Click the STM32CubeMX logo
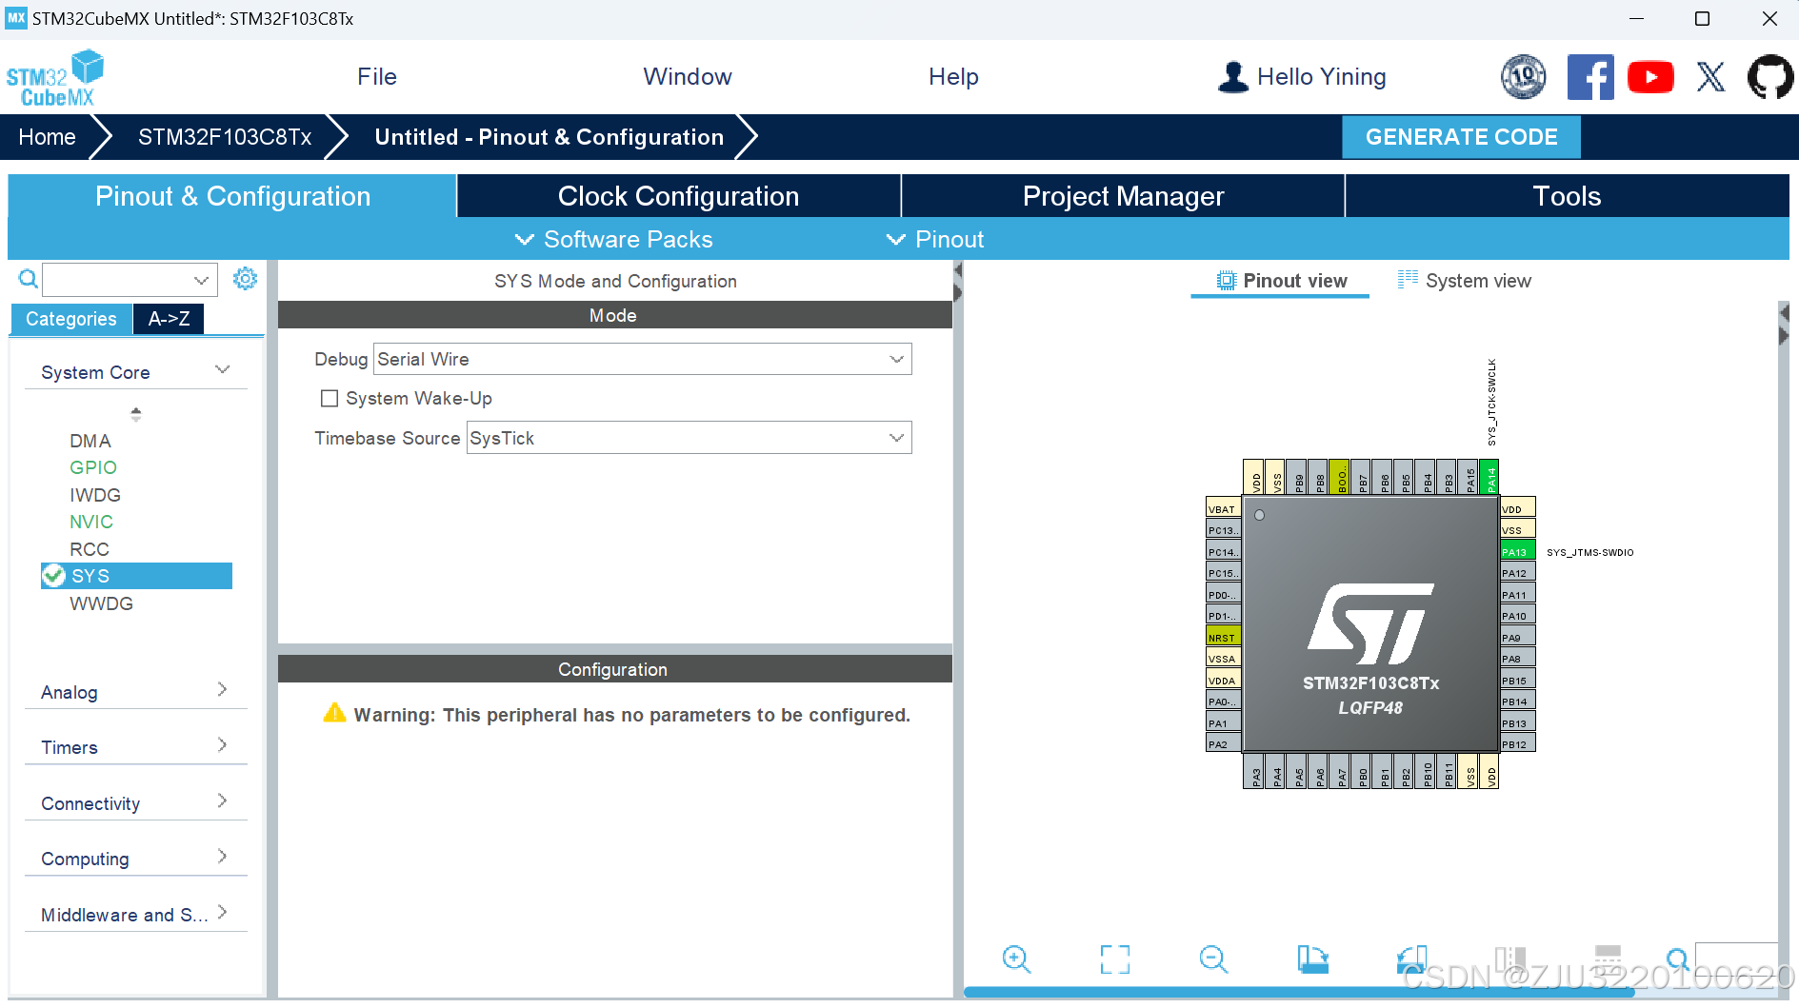 [x=54, y=78]
